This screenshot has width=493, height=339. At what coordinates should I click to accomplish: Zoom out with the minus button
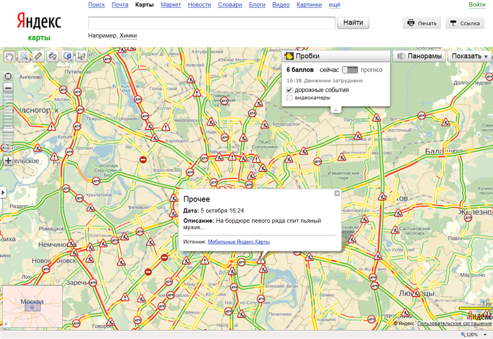8,88
